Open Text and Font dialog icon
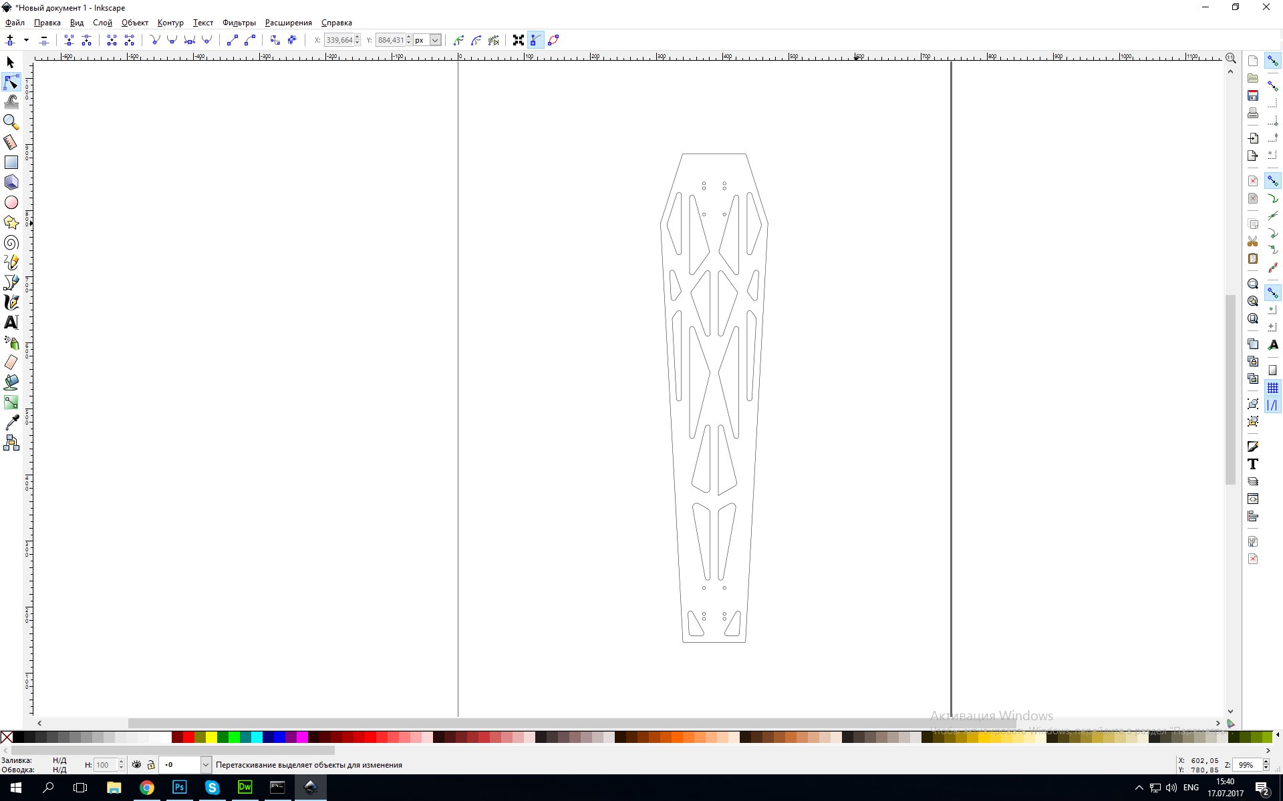The image size is (1283, 801). coord(1253,464)
